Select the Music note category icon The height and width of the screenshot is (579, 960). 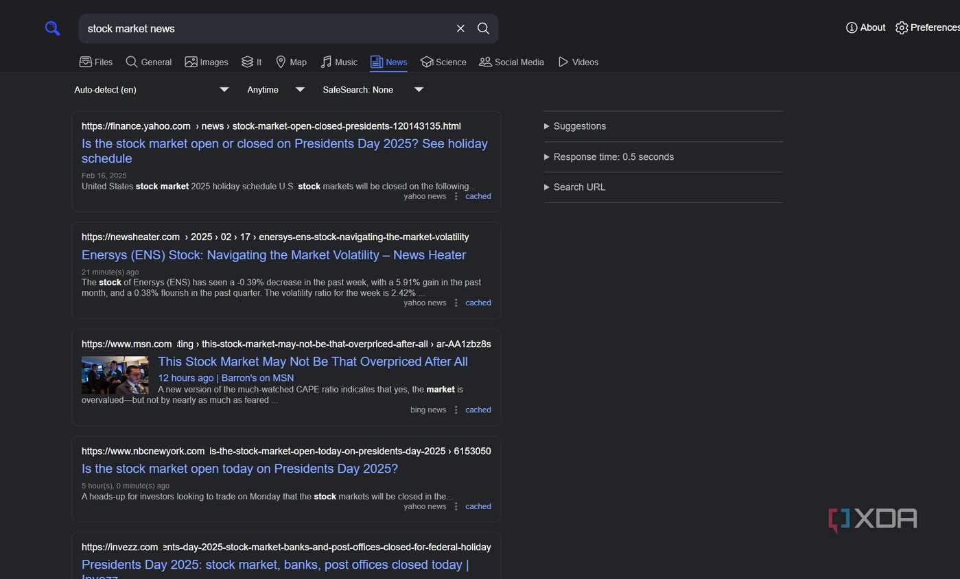[x=326, y=62]
